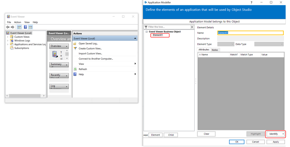Select Element1 in the element tree
290x147 pixels.
158,35
